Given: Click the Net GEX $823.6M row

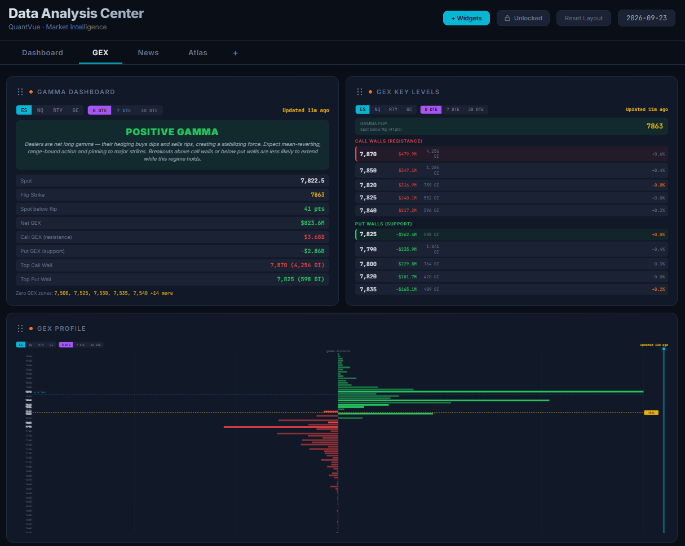Looking at the screenshot, I should (x=173, y=223).
